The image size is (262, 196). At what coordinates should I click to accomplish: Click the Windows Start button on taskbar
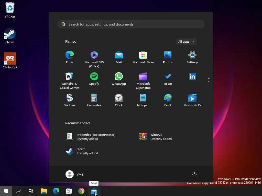(x=6, y=191)
